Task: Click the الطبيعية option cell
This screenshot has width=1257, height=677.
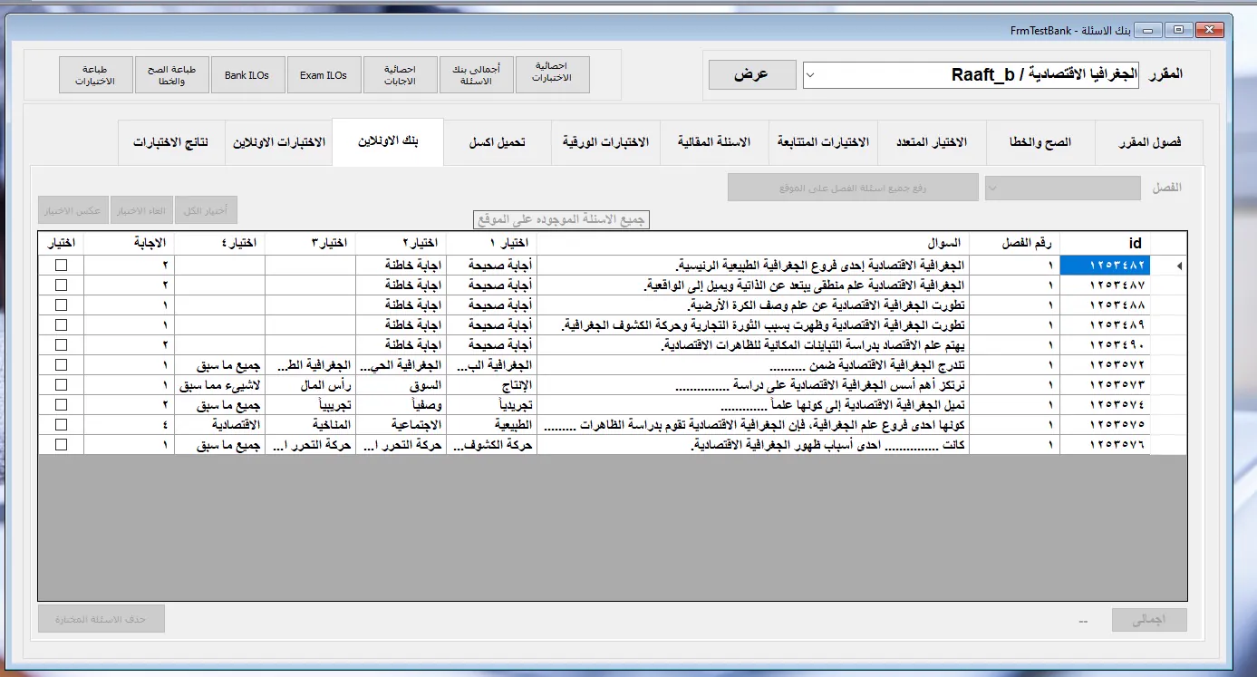Action: (491, 425)
